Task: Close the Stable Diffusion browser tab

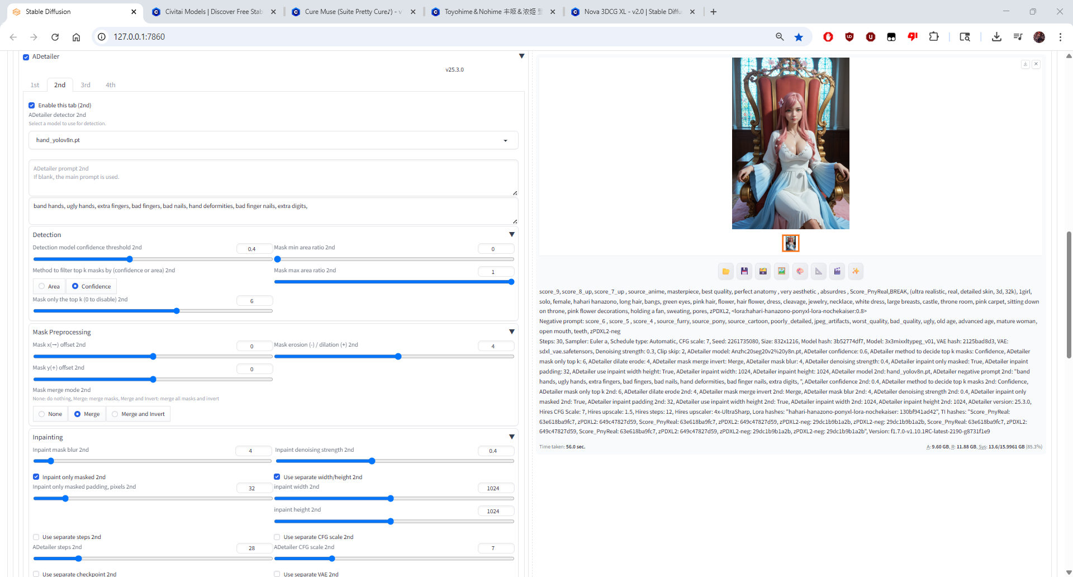Action: 134,12
